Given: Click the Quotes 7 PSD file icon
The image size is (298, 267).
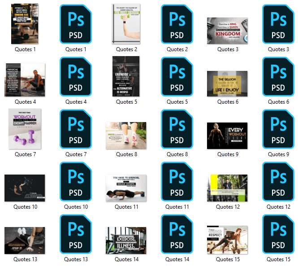Looking at the screenshot, I should point(76,129).
